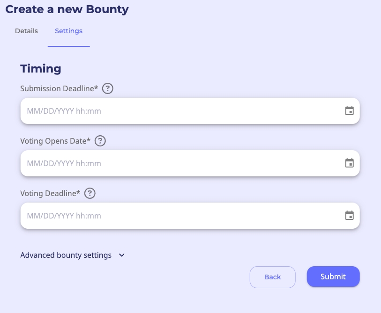The width and height of the screenshot is (381, 313).
Task: Click help icon beside Voting Deadline
Action: tap(90, 193)
